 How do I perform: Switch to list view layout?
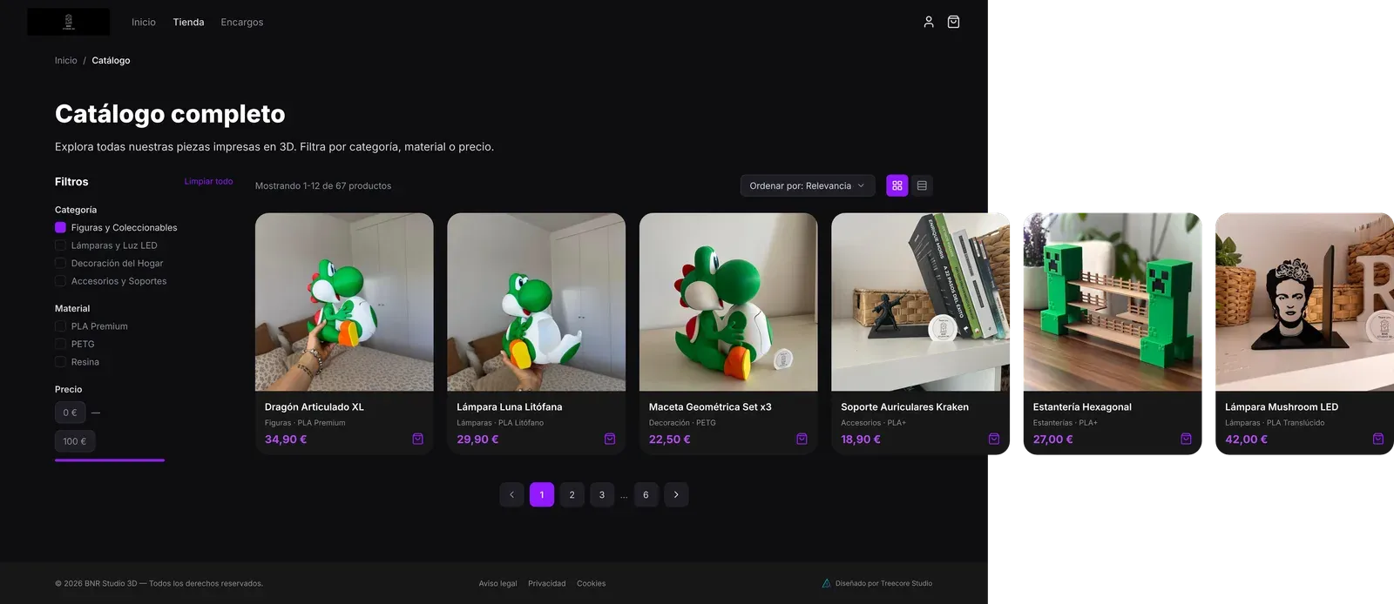tap(922, 185)
